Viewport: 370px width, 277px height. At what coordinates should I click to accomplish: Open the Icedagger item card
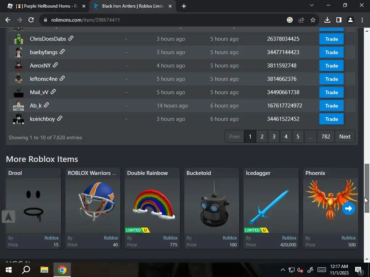[x=271, y=208]
